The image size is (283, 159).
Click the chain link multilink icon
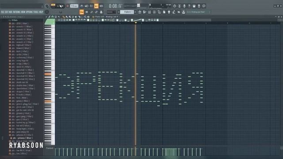click(x=96, y=12)
